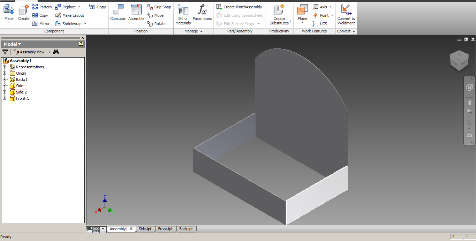Screen dimensions: 476x241
Task: Click the Representations label
Action: 30,67
